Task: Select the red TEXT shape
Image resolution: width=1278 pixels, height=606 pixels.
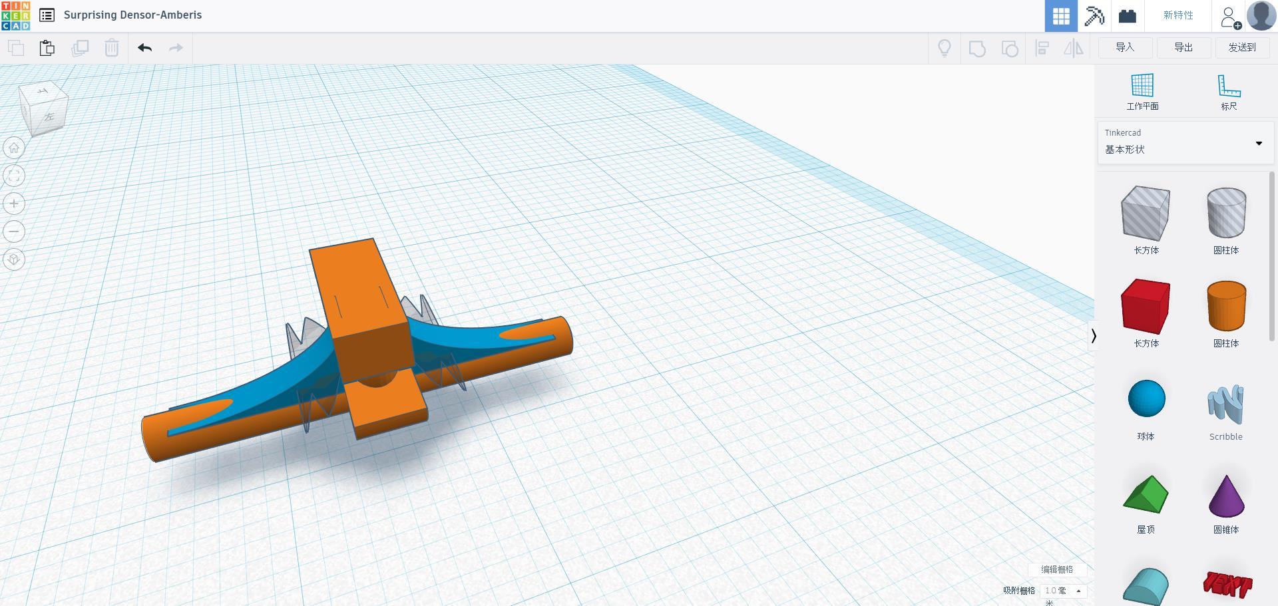Action: (x=1226, y=585)
